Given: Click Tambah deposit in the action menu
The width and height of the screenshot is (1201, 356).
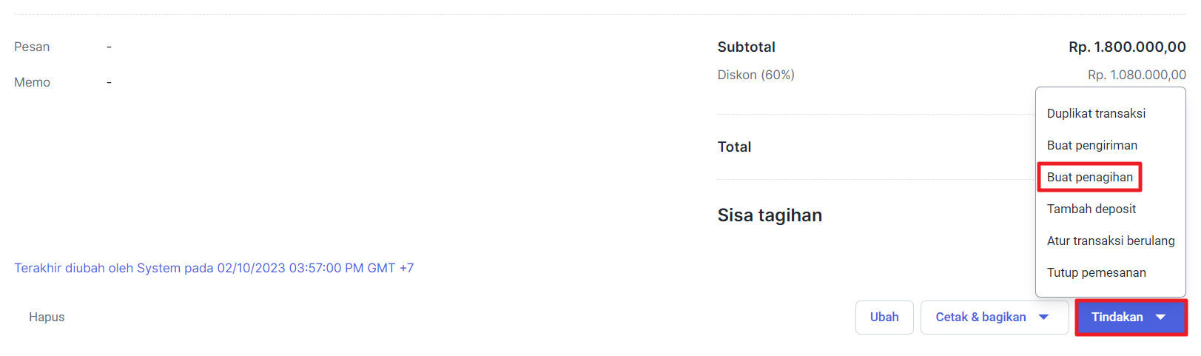Looking at the screenshot, I should (1091, 209).
